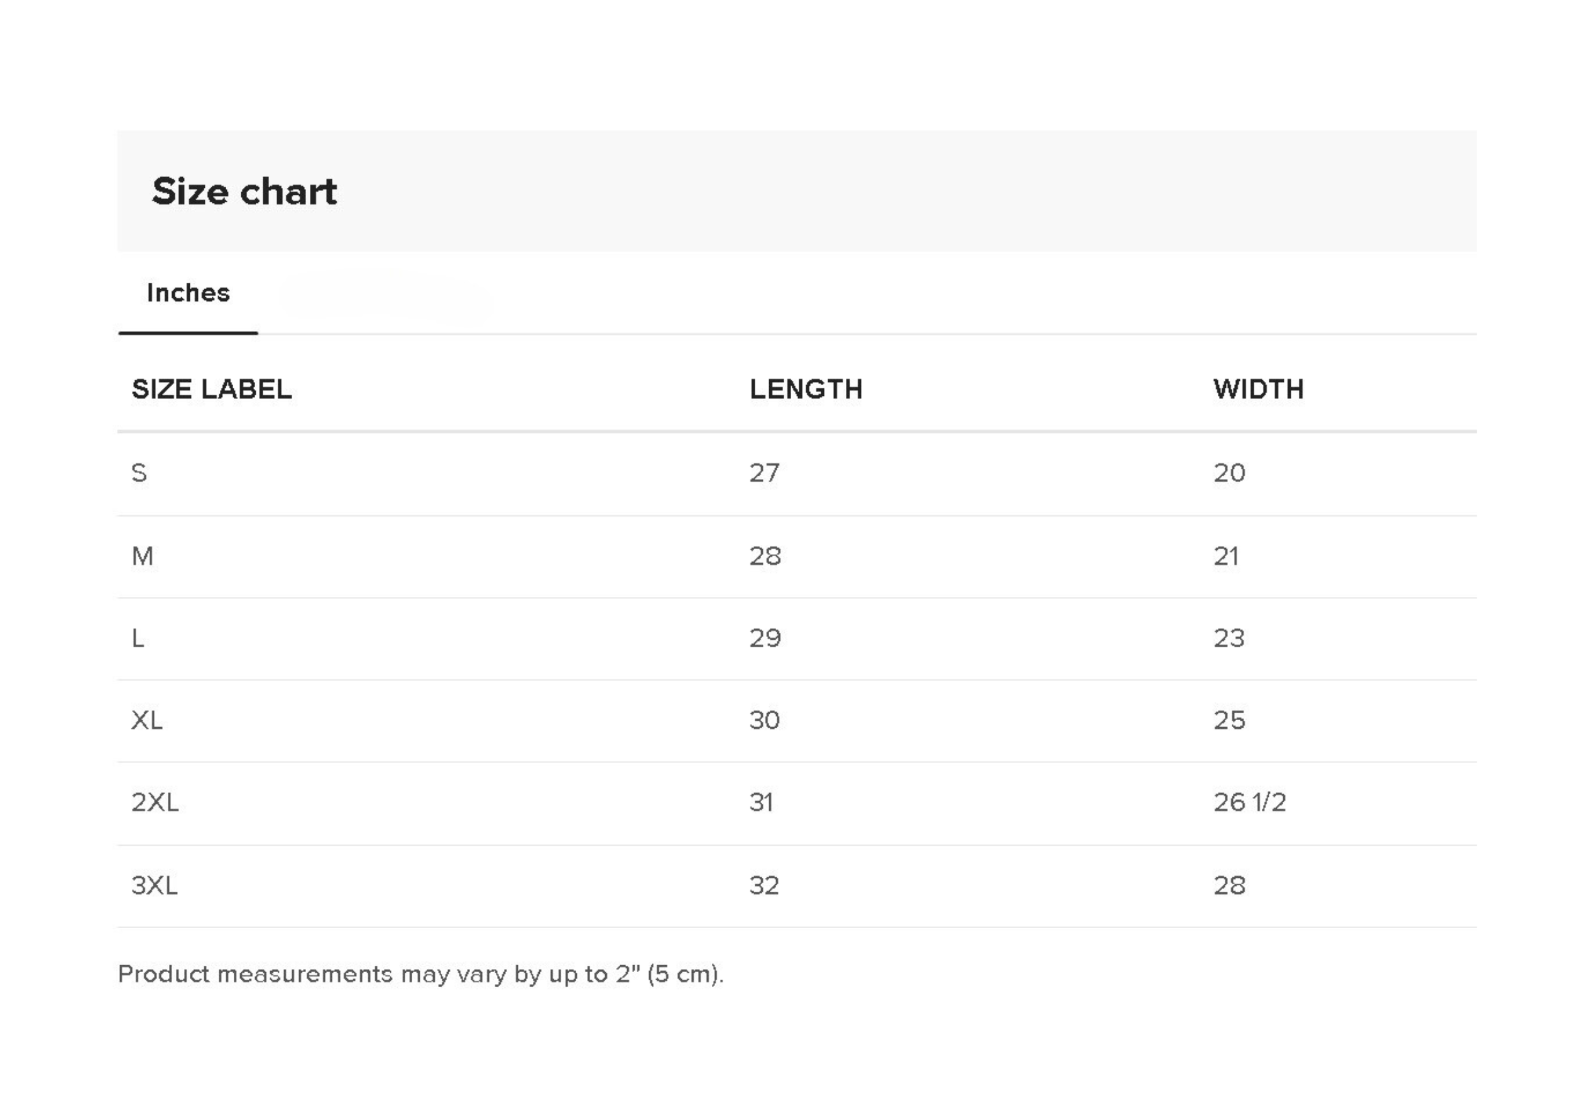1571x1111 pixels.
Task: Click the product measurements disclaimer text
Action: click(420, 974)
